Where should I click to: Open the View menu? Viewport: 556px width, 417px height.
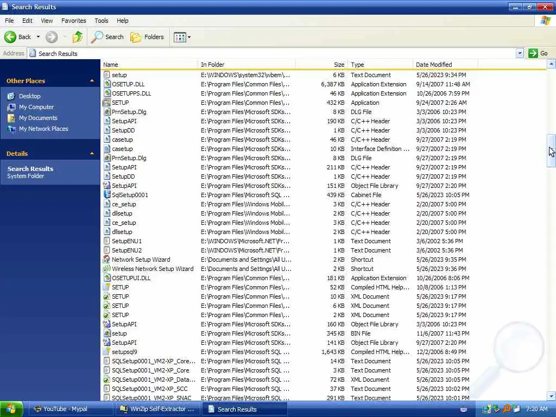pos(47,21)
